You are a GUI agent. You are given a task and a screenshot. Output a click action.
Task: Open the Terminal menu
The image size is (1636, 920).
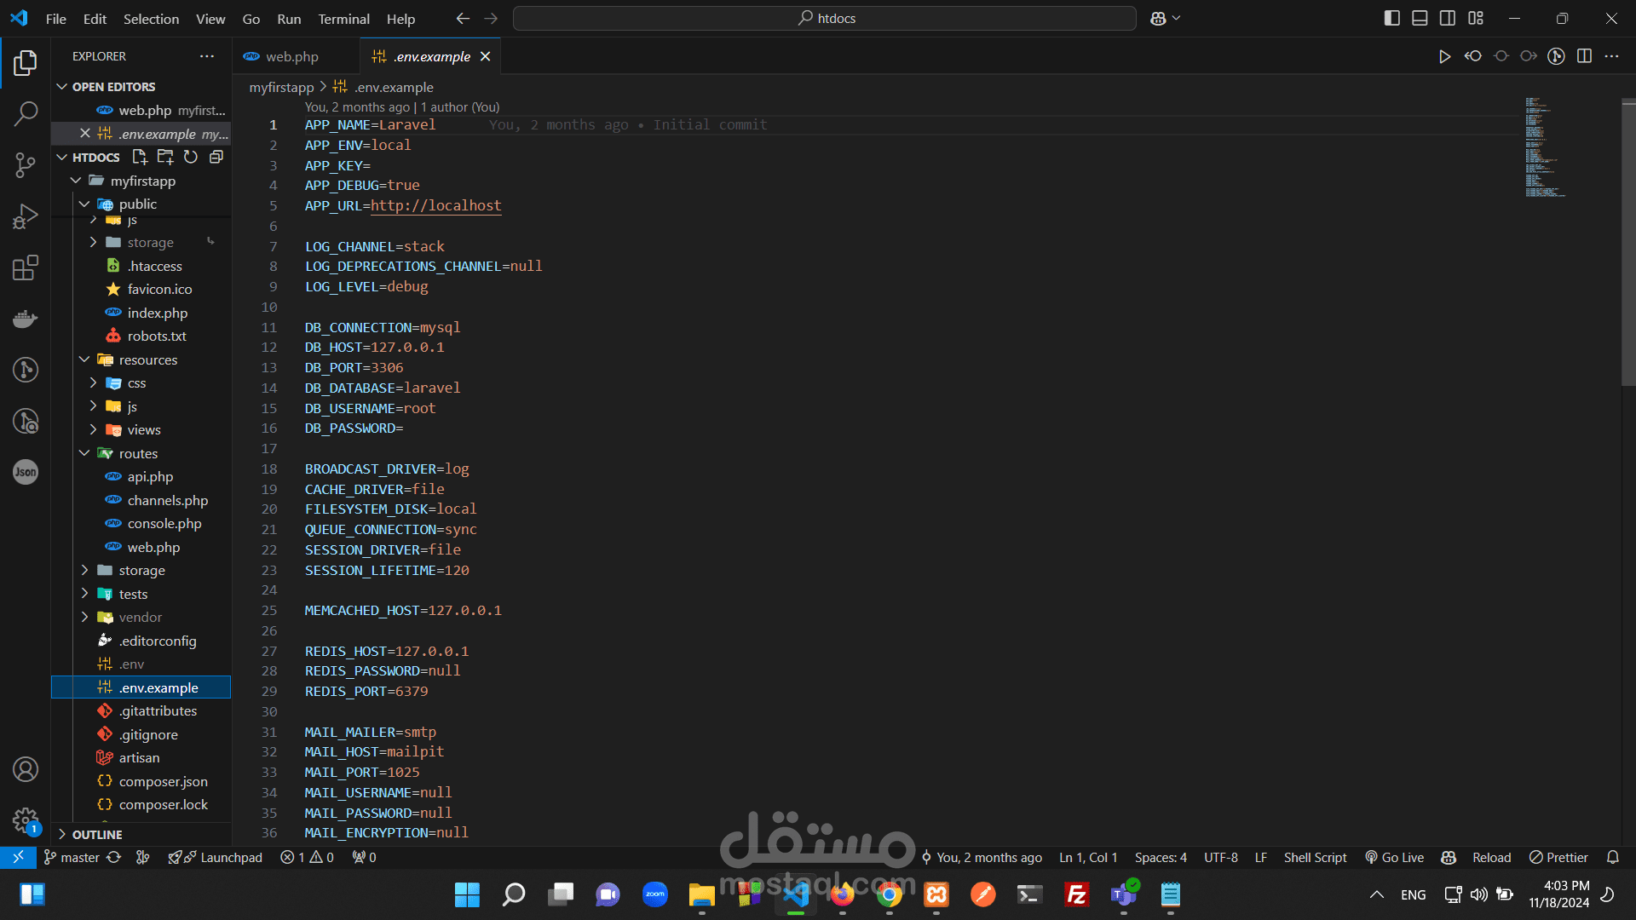343,19
